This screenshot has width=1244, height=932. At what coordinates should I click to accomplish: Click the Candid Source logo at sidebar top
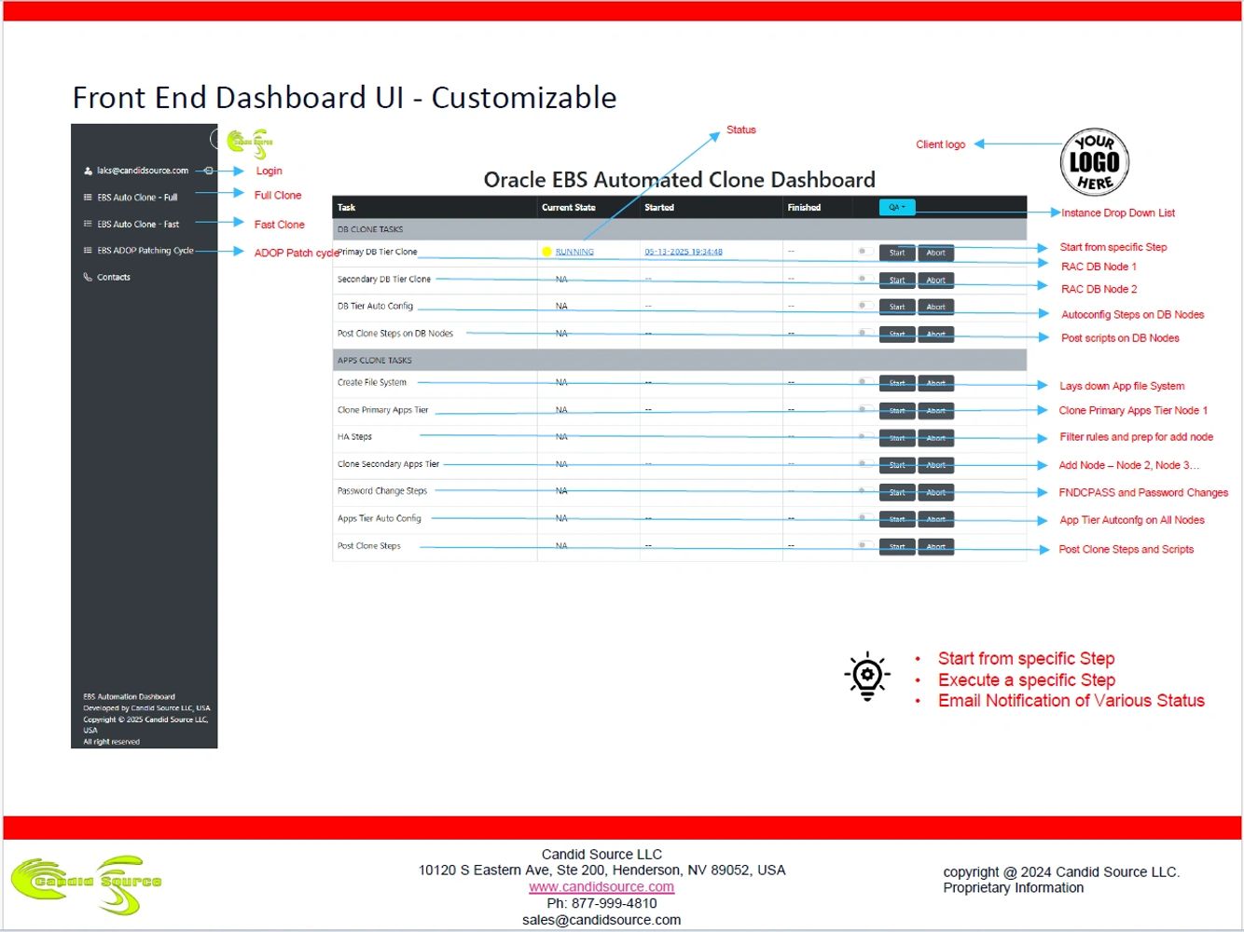pos(248,142)
